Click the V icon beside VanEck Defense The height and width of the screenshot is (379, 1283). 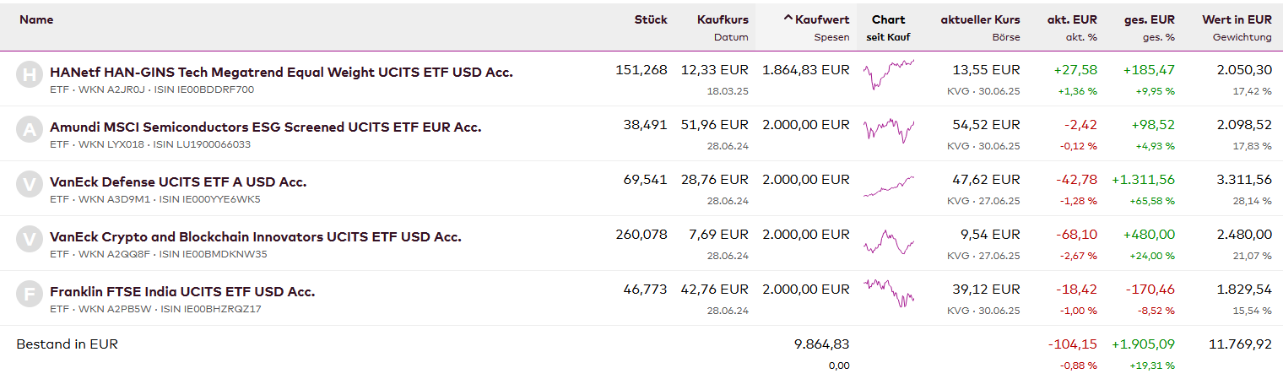click(x=29, y=184)
